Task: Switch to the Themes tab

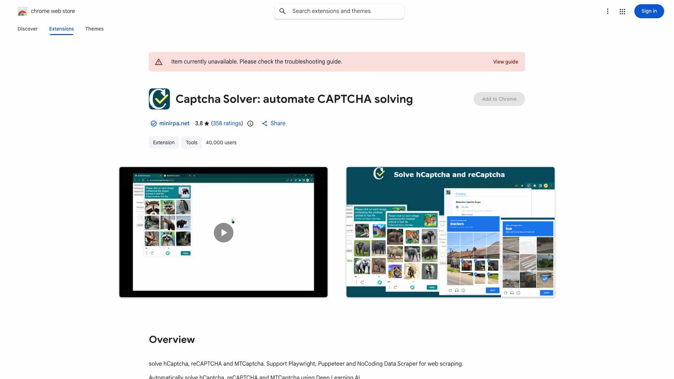Action: click(x=94, y=29)
